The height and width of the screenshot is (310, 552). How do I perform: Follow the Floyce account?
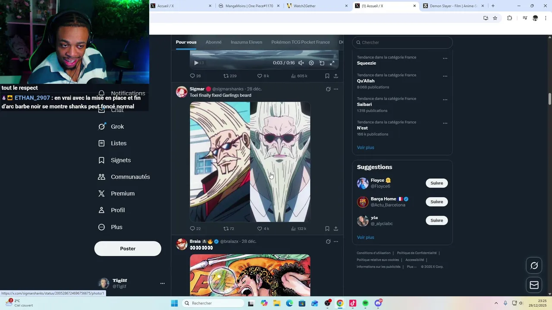click(x=436, y=183)
